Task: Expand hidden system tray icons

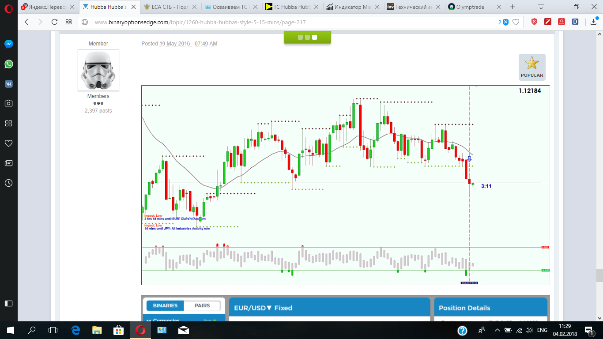Action: [x=497, y=330]
